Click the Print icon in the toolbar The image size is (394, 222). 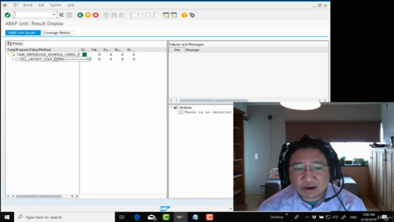tap(107, 15)
